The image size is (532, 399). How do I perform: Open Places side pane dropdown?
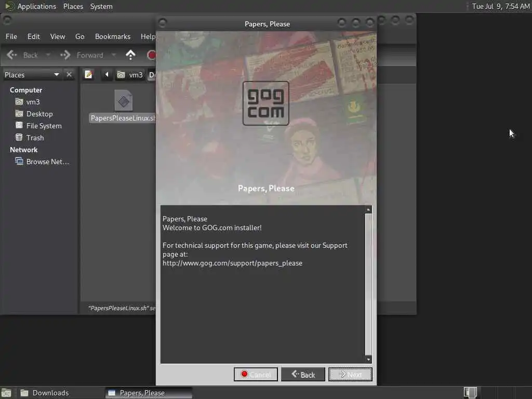[x=32, y=75]
